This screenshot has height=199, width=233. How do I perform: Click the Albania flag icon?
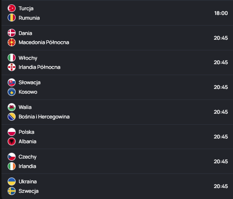12,141
